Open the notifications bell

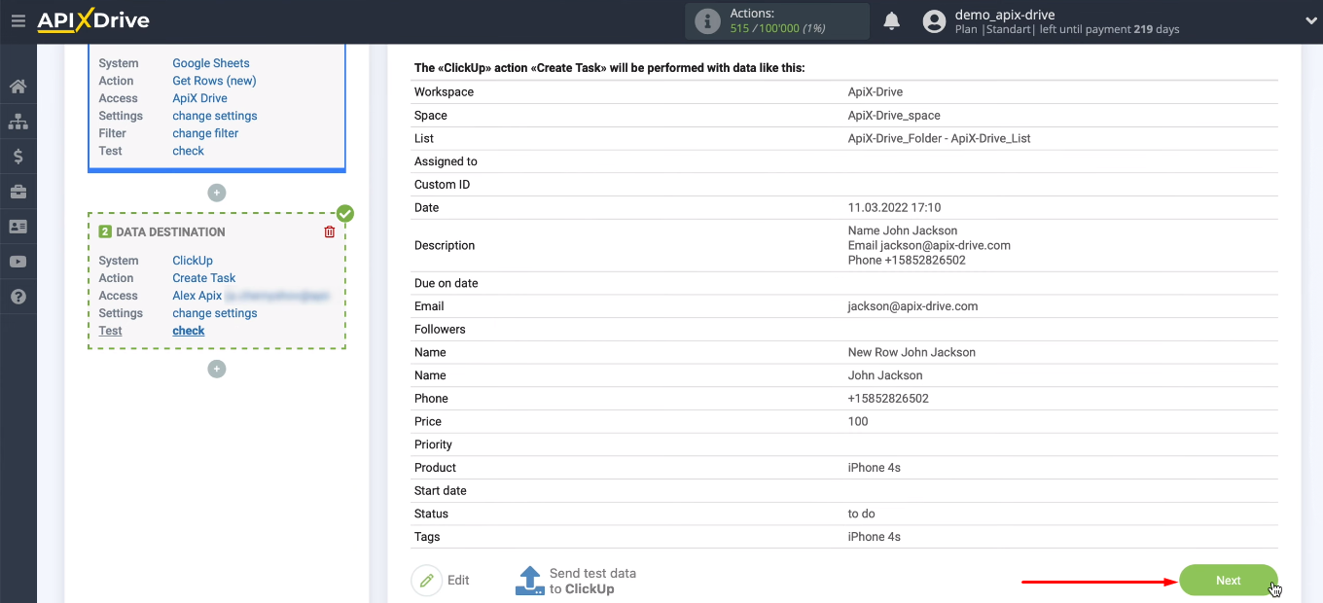pyautogui.click(x=891, y=21)
